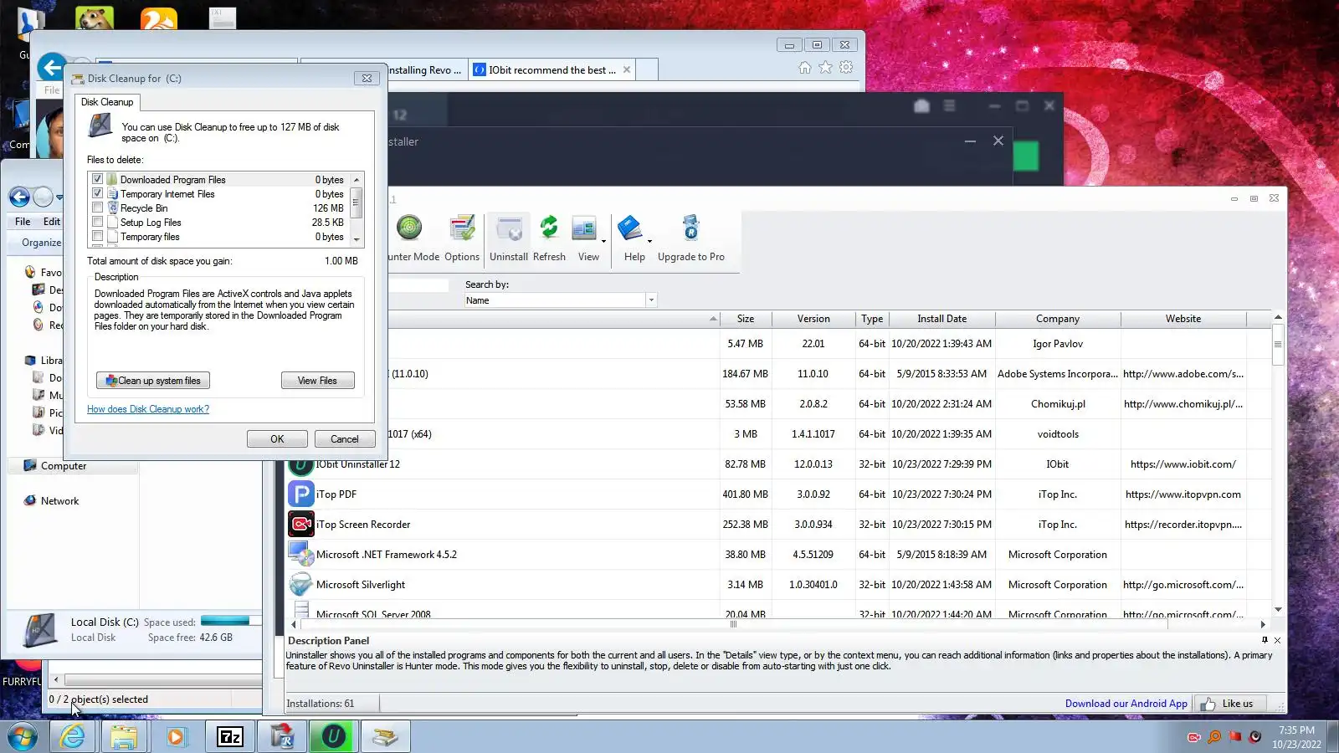Expand the View dropdown arrow in Revo
Image resolution: width=1339 pixels, height=753 pixels.
click(603, 242)
